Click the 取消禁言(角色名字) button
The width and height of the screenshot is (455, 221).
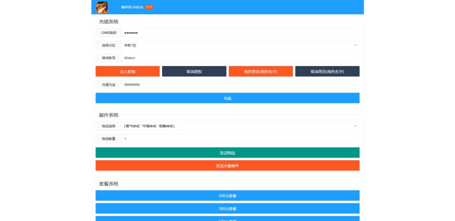click(327, 71)
